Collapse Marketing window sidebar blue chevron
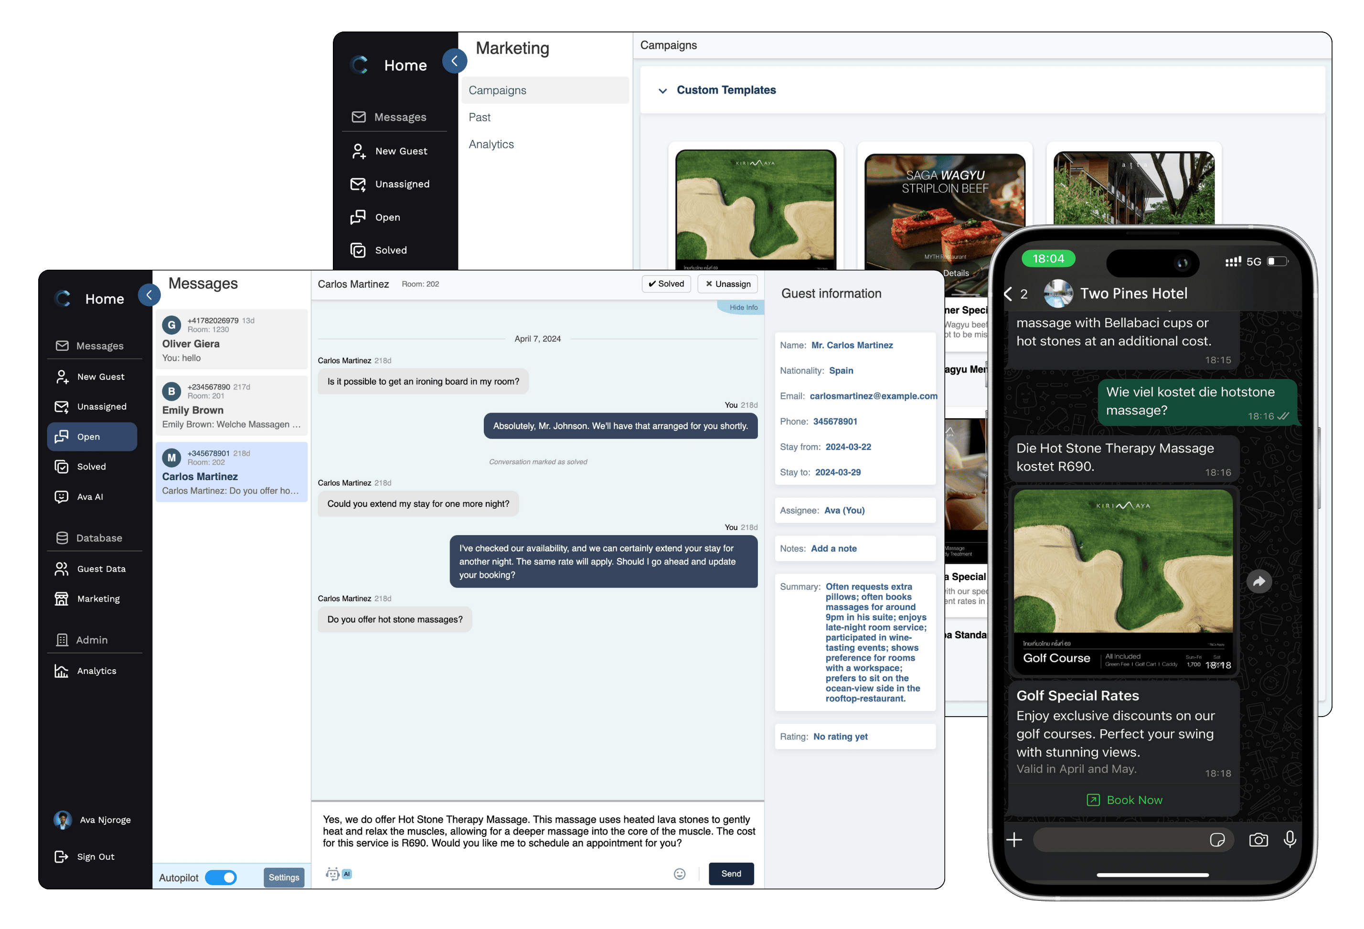 (454, 61)
